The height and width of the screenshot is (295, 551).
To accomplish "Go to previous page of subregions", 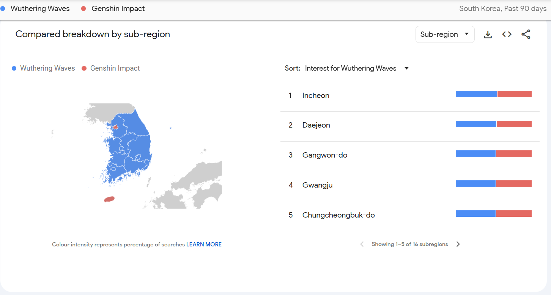I will 362,244.
